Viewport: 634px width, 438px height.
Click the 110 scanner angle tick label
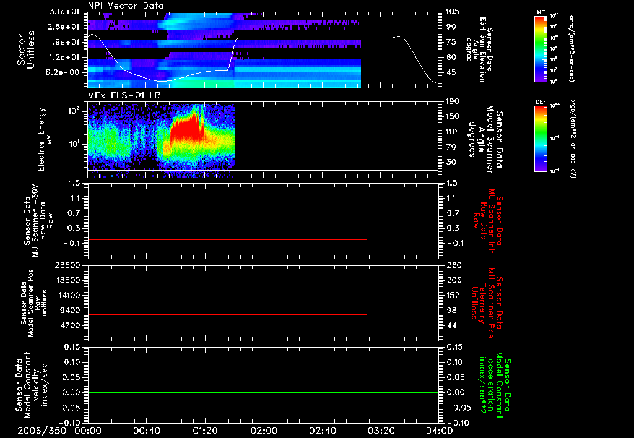(x=453, y=132)
